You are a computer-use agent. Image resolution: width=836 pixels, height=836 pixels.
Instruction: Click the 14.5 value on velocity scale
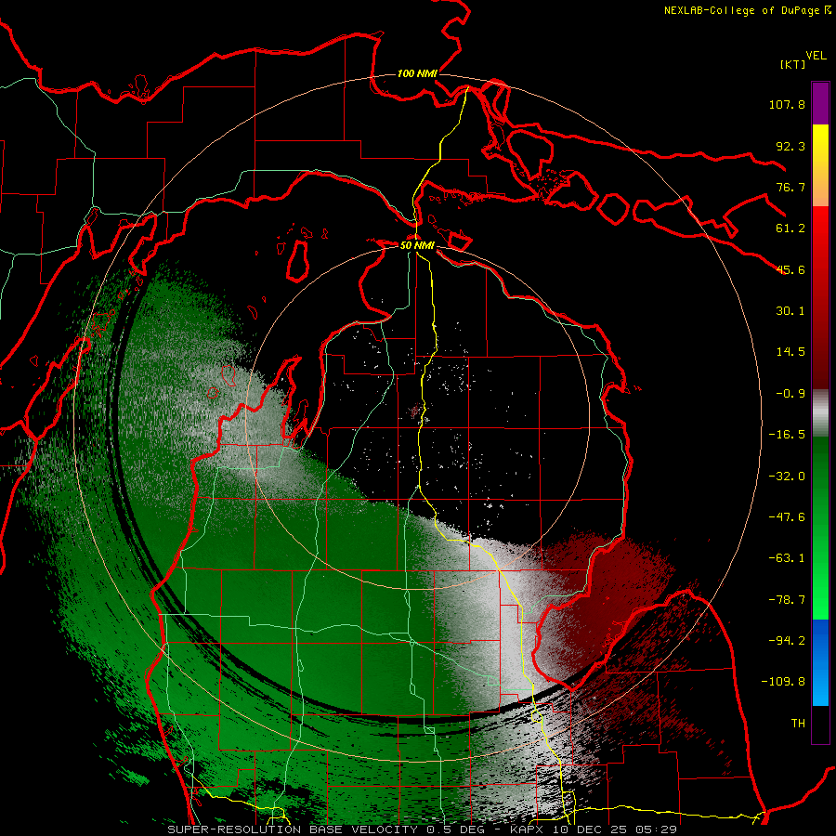790,352
